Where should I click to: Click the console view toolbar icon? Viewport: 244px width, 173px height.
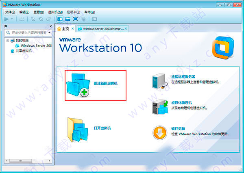(94, 19)
